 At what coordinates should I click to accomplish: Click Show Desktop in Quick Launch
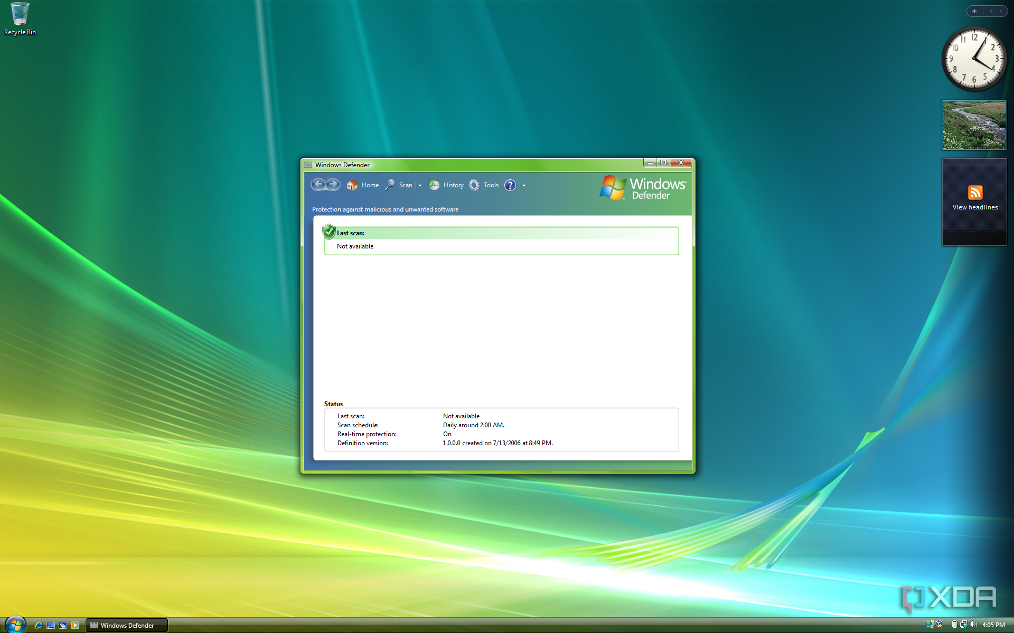point(51,625)
